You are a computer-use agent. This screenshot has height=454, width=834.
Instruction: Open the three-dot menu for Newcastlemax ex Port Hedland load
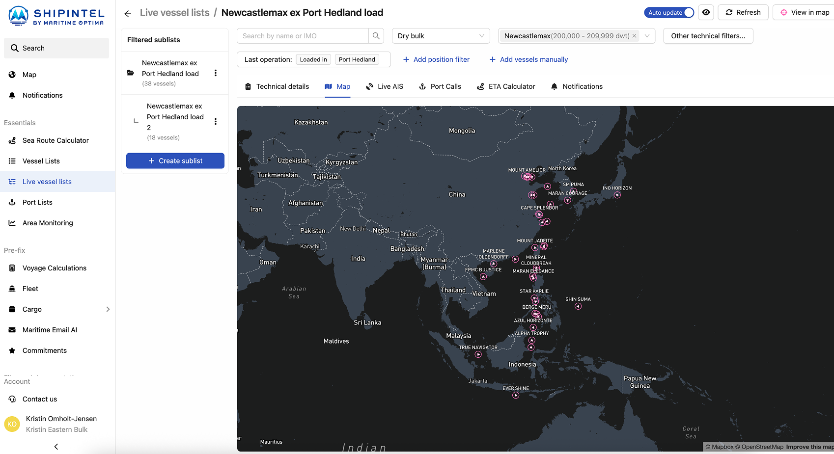[x=215, y=73]
